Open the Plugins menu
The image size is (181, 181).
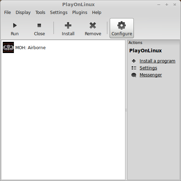click(80, 13)
